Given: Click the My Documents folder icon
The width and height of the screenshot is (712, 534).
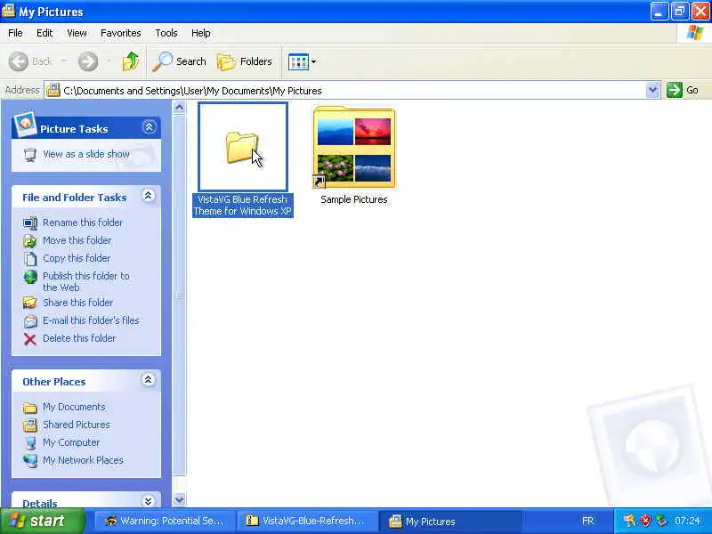Looking at the screenshot, I should (x=30, y=408).
